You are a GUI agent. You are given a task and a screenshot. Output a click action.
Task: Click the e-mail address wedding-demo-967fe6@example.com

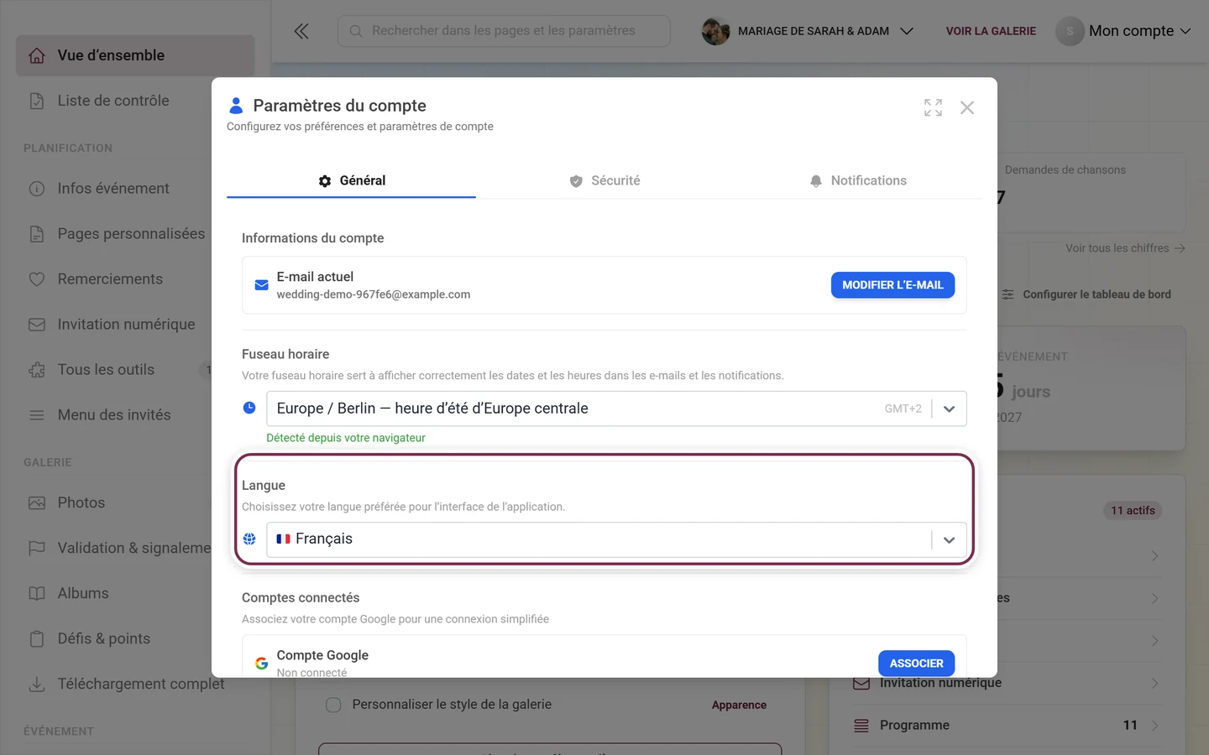click(x=374, y=294)
